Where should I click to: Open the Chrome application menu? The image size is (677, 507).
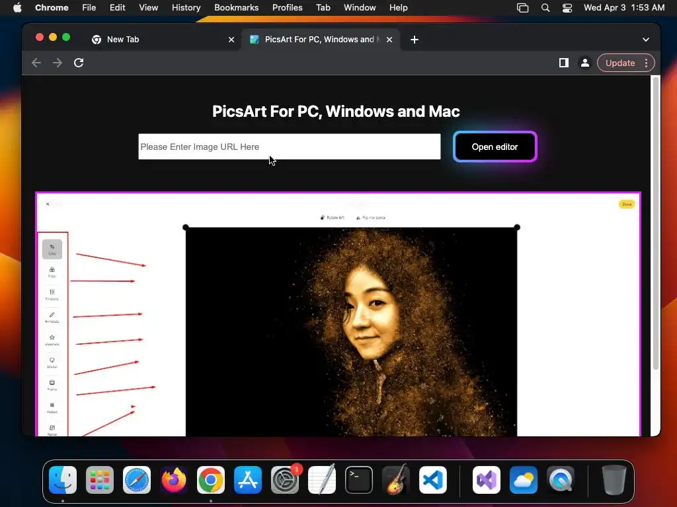(52, 8)
